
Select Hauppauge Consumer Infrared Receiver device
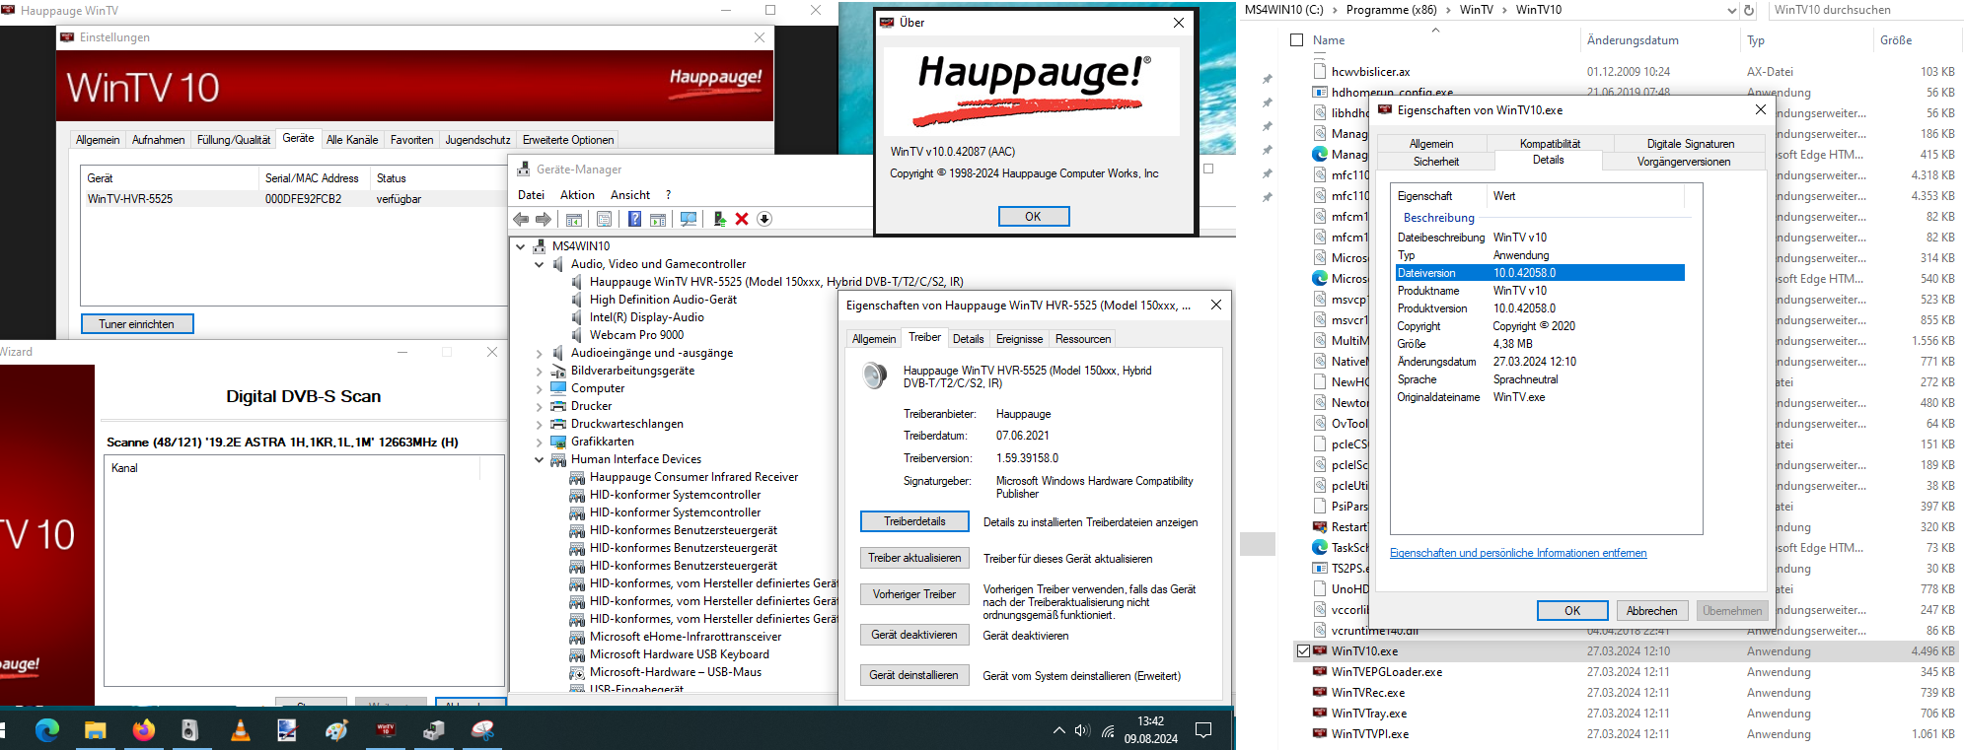pyautogui.click(x=693, y=477)
